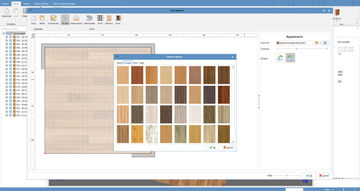Image resolution: width=360 pixels, height=191 pixels.
Task: Rotate floor texture using left rotate icon
Action: pyautogui.click(x=280, y=58)
